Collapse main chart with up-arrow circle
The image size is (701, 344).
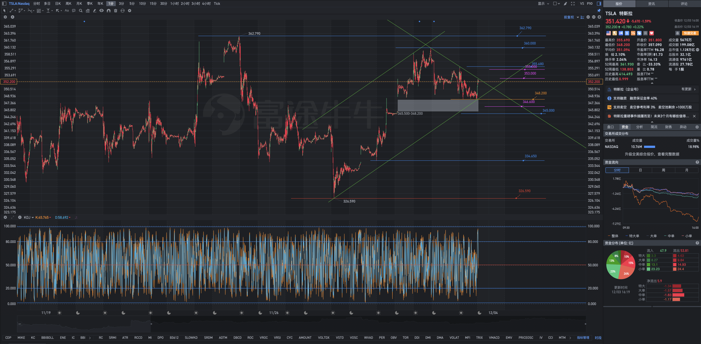13,17
